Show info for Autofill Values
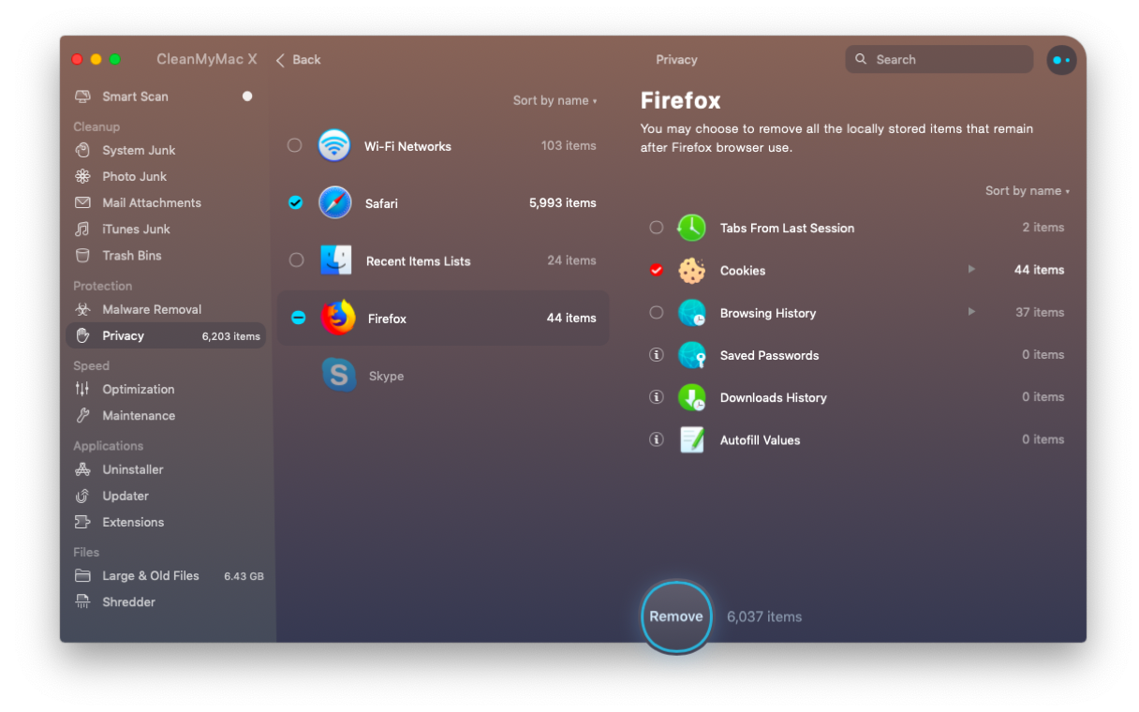 point(657,439)
